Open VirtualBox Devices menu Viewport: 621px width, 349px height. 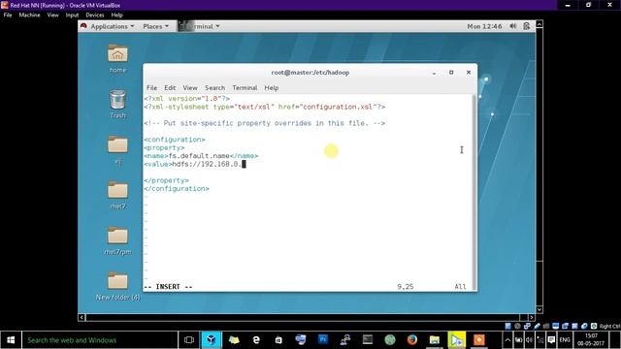click(x=95, y=16)
